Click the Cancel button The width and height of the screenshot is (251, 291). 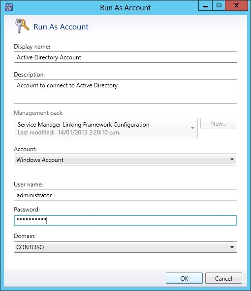tap(223, 278)
